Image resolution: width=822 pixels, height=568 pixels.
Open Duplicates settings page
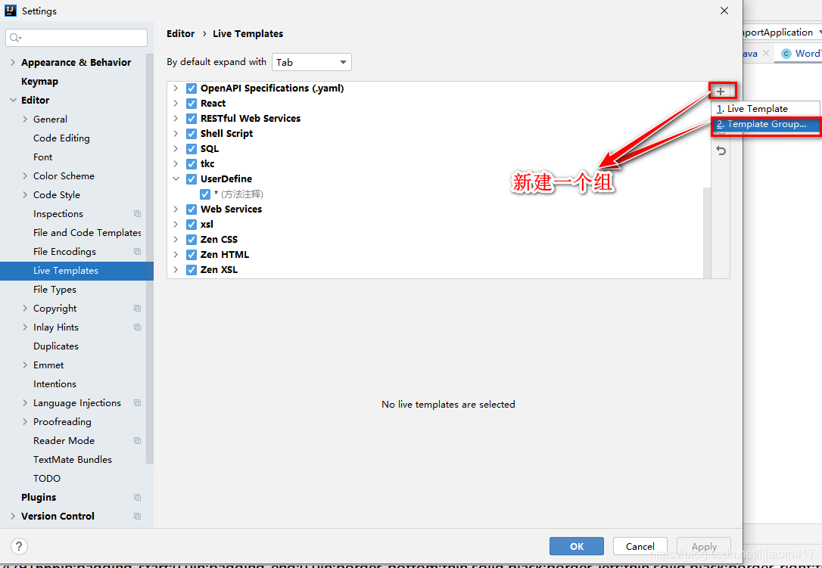(55, 346)
